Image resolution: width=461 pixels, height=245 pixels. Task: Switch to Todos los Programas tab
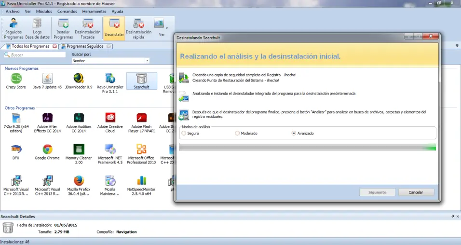point(30,46)
